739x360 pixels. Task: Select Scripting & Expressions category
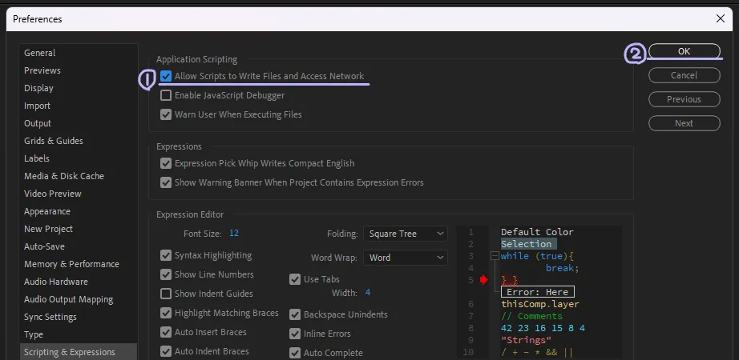coord(70,352)
